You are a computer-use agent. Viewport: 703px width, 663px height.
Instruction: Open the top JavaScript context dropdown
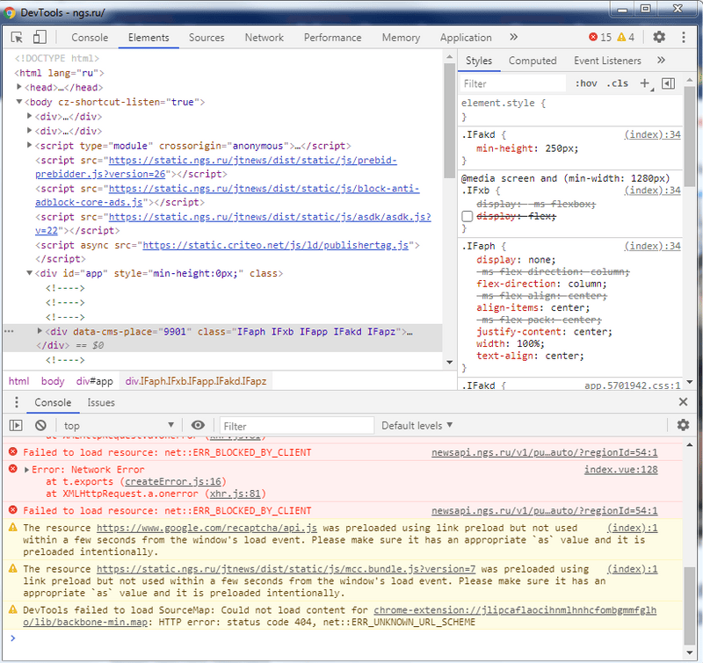119,426
